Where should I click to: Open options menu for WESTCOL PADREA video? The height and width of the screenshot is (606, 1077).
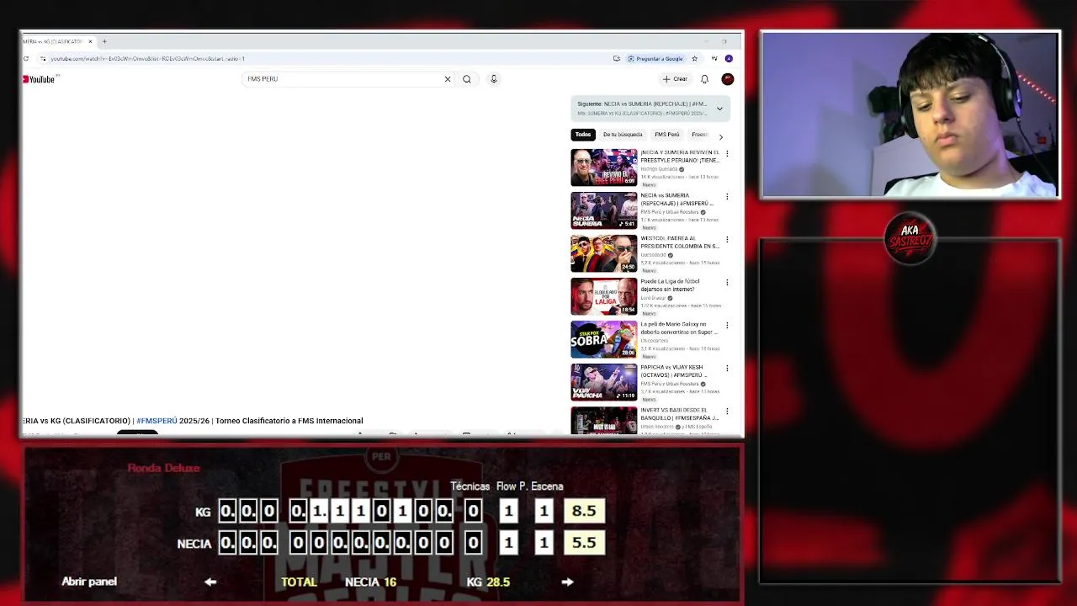pyautogui.click(x=727, y=240)
